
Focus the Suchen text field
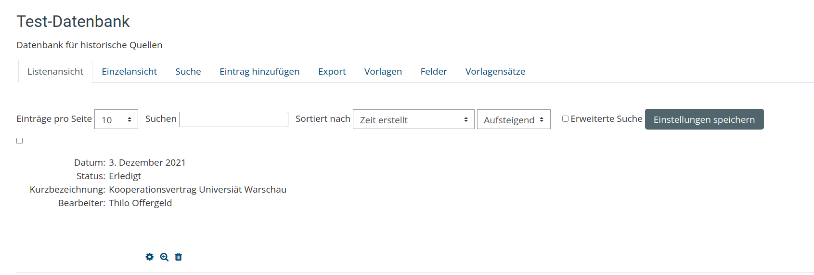click(x=233, y=119)
